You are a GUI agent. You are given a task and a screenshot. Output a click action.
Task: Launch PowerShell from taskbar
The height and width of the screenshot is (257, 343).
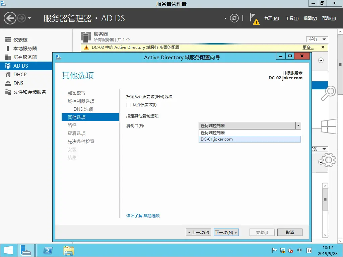click(48, 250)
